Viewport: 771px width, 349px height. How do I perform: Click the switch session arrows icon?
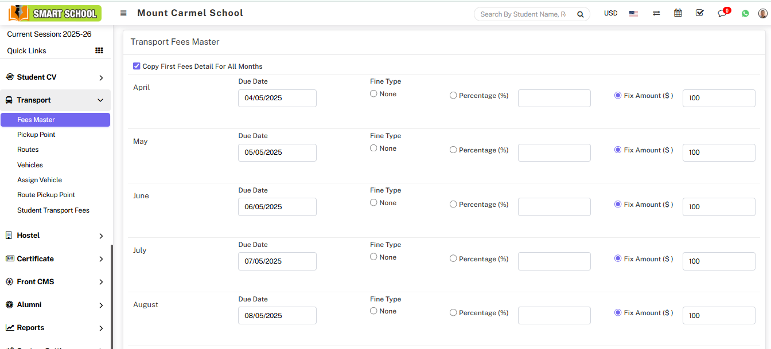point(656,14)
